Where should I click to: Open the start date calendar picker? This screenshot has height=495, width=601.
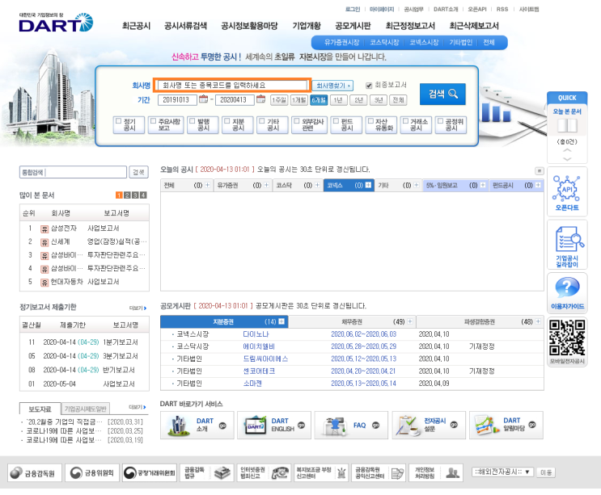pos(204,99)
